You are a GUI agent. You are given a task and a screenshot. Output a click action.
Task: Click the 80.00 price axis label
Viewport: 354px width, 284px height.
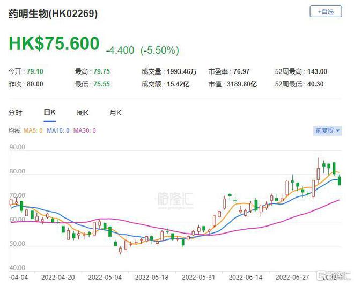point(17,171)
